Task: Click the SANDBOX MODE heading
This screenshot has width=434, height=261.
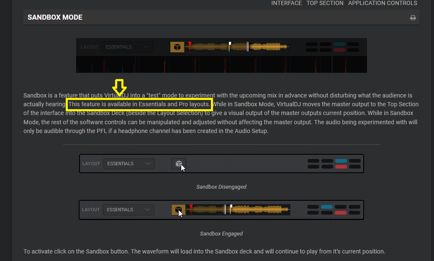Action: pos(55,18)
